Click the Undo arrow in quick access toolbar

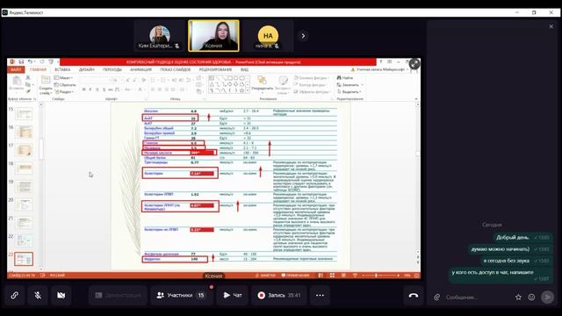pyautogui.click(x=30, y=62)
